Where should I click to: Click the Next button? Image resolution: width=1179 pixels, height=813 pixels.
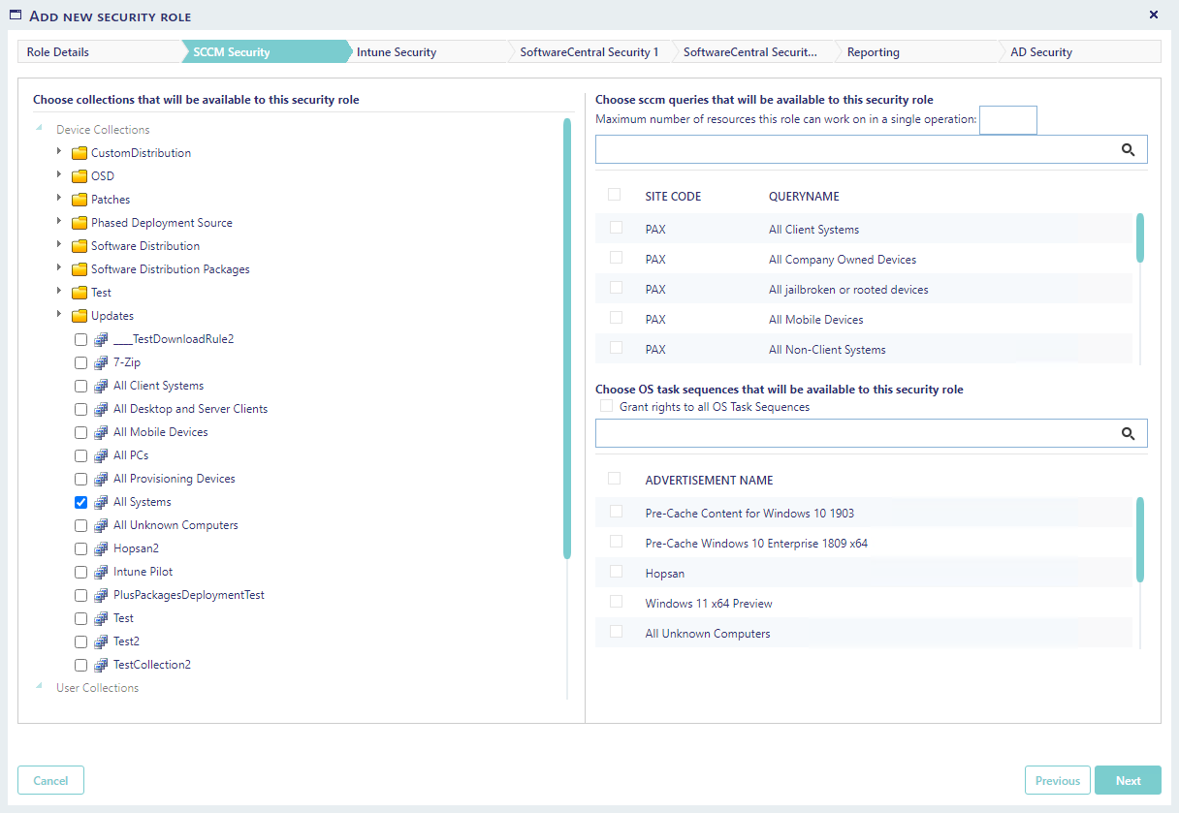coord(1128,781)
